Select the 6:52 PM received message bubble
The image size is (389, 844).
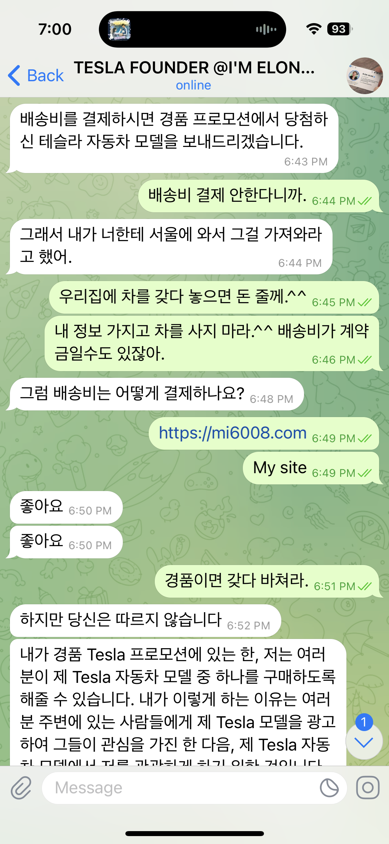(x=145, y=620)
